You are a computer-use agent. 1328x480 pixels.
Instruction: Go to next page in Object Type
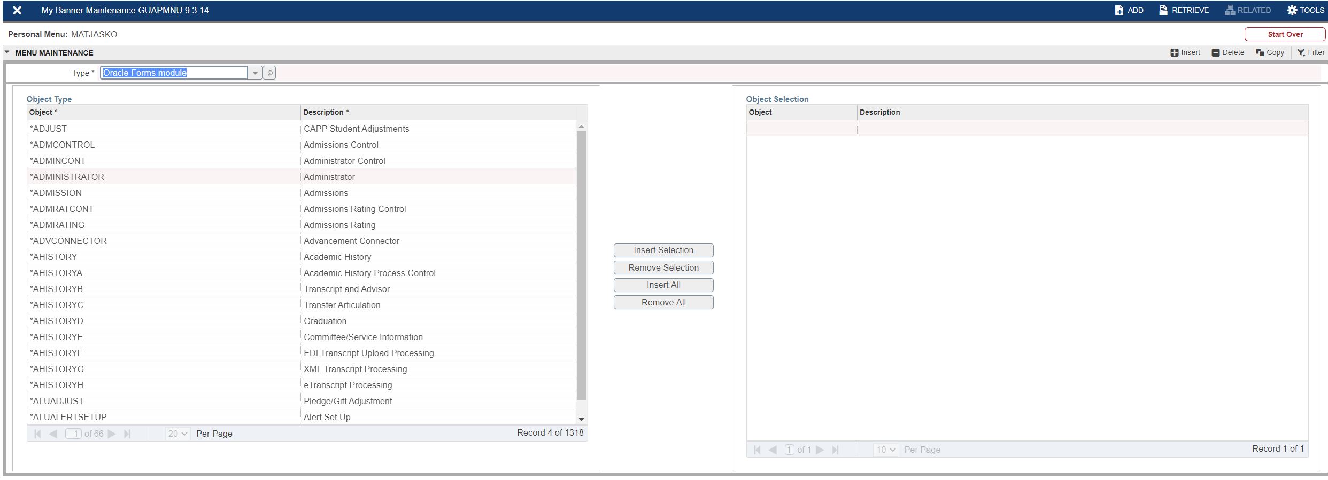112,434
